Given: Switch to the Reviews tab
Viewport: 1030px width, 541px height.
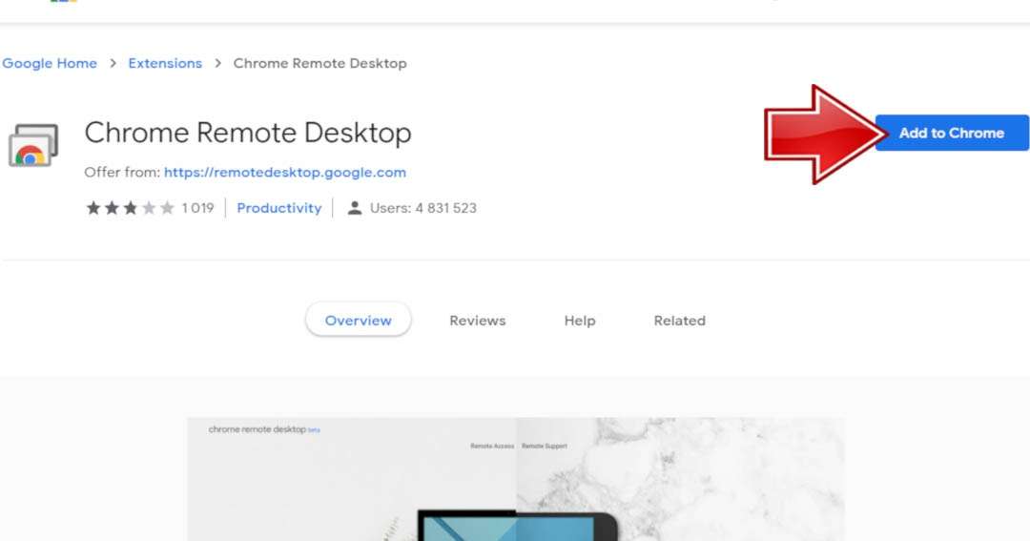Looking at the screenshot, I should click(478, 321).
